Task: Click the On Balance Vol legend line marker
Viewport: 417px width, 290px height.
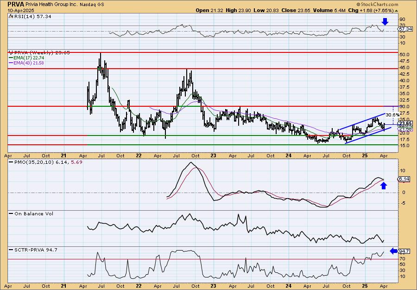Action: point(11,213)
